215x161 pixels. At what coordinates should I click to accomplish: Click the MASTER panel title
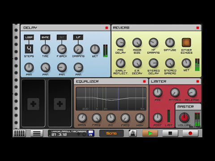tap(185, 107)
